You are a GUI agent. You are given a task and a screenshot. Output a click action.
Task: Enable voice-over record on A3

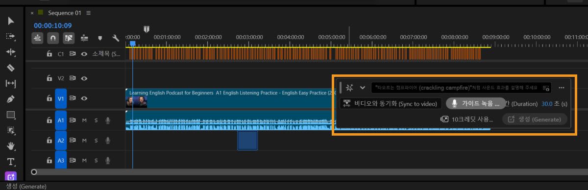coord(108,160)
